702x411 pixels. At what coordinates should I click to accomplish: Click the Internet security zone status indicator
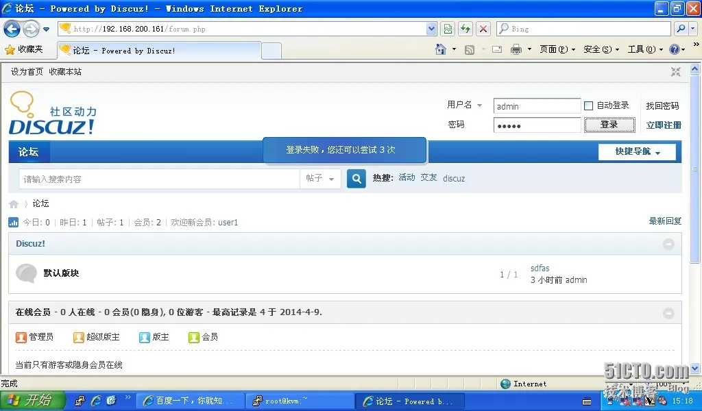524,384
